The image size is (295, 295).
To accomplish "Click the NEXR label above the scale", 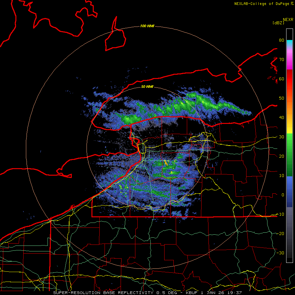I will coord(288,20).
